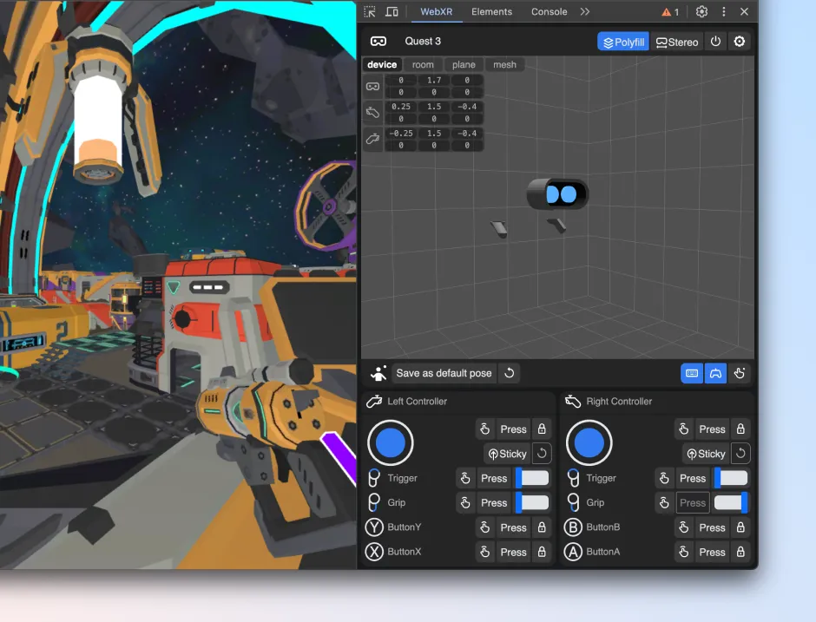
Task: Click the headset icon next to Quest 3
Action: point(378,41)
